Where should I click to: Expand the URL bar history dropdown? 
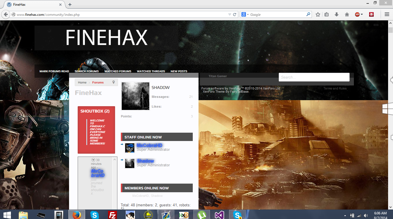[230, 14]
